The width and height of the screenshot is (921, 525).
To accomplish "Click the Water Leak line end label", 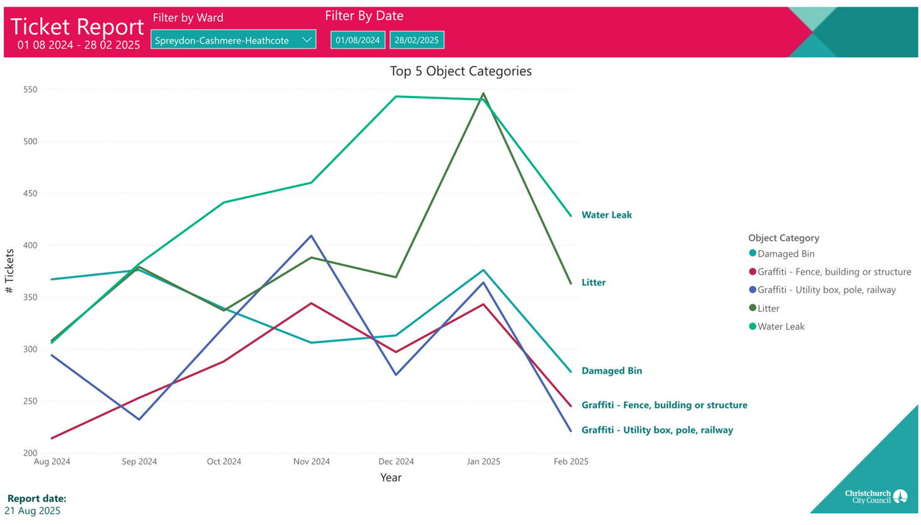I will [606, 215].
